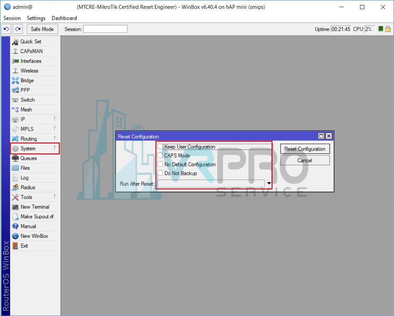Image resolution: width=394 pixels, height=316 pixels.
Task: Open the Radius menu icon
Action: point(15,187)
